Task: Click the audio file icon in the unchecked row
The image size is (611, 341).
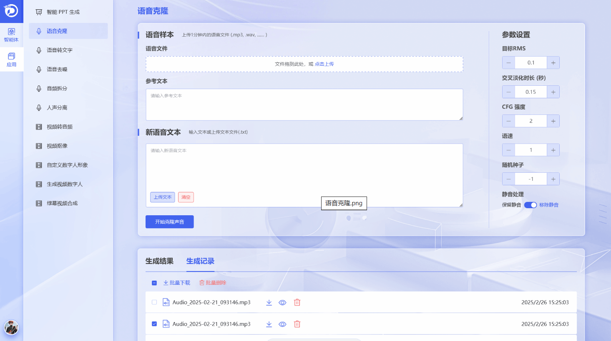Action: coord(166,302)
